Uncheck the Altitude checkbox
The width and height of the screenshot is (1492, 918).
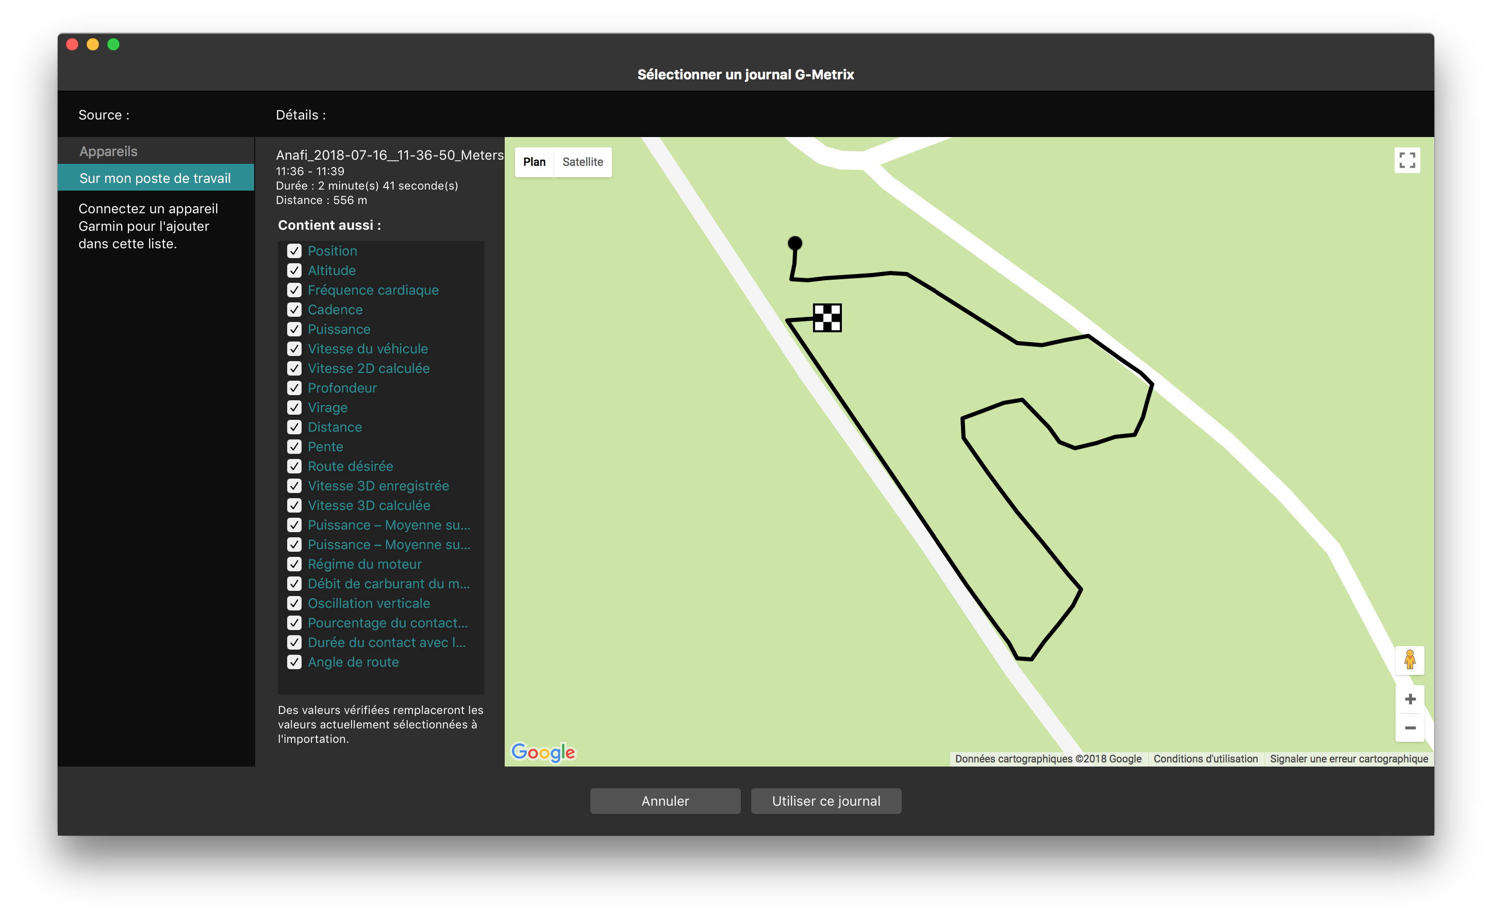pos(294,270)
